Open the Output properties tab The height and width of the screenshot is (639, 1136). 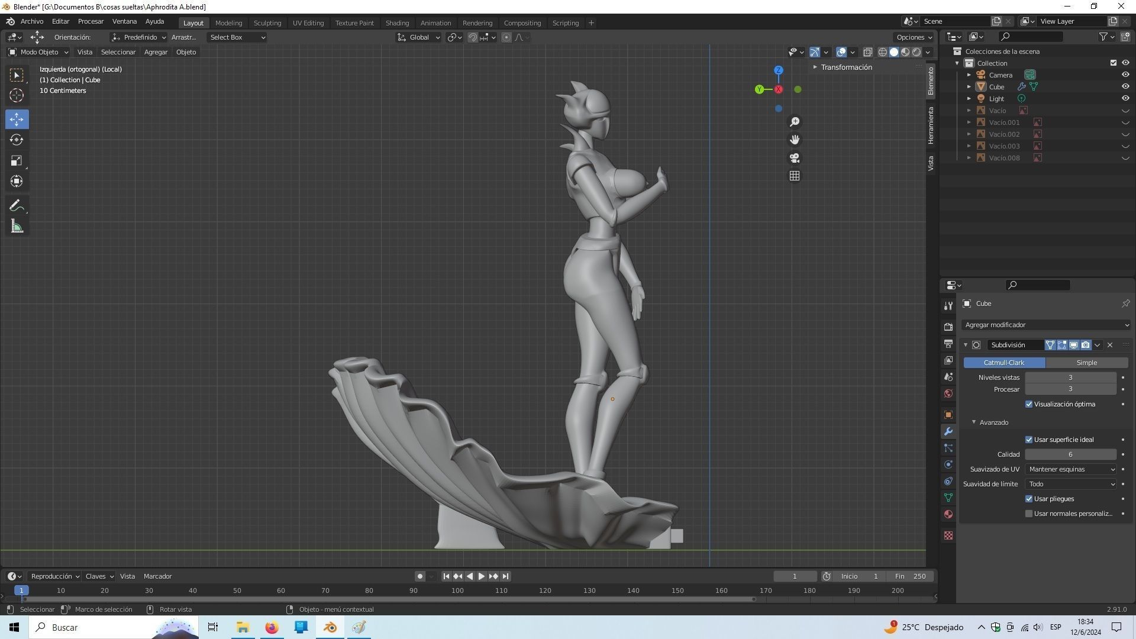point(948,344)
